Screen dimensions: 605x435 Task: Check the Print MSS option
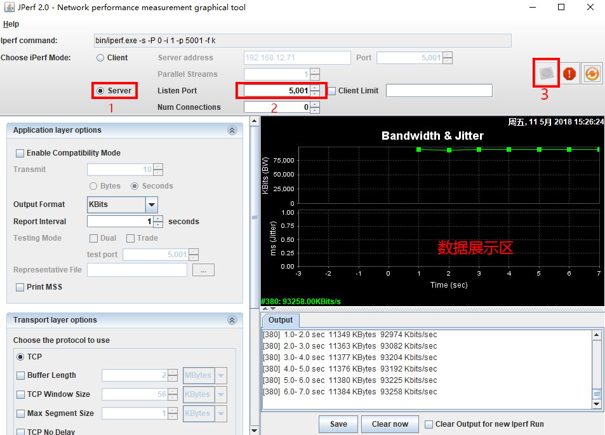coord(20,287)
